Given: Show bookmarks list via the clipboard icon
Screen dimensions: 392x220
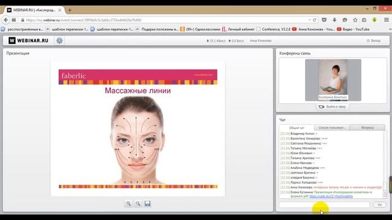Looking at the screenshot, I should click(x=364, y=20).
